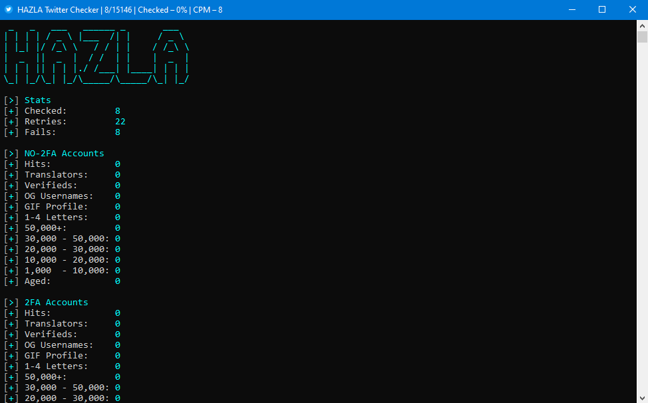Click the vertical scrollbar thumb
Viewport: 648px width, 403px height.
[x=642, y=37]
